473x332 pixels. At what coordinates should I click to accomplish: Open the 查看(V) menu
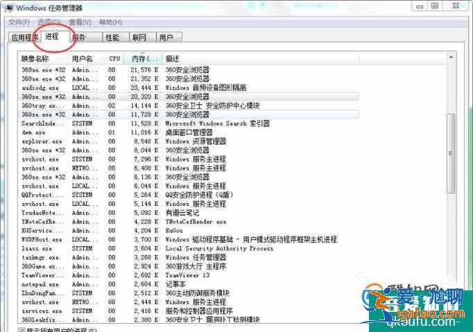(x=80, y=22)
